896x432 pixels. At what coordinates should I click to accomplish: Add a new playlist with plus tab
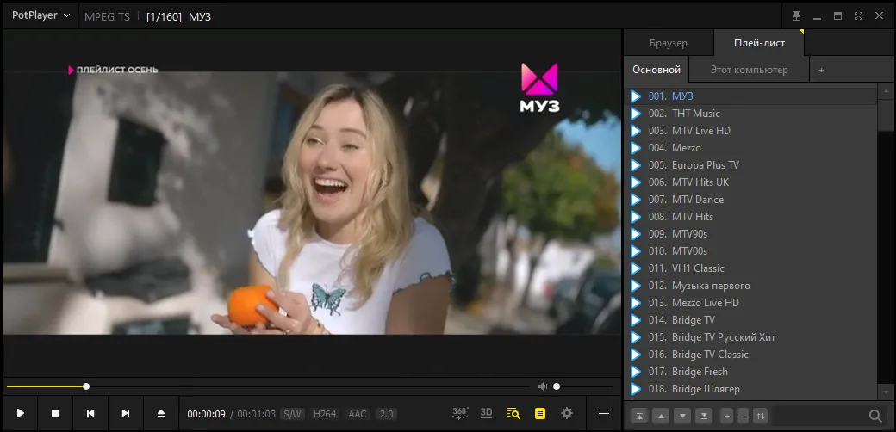pyautogui.click(x=822, y=71)
